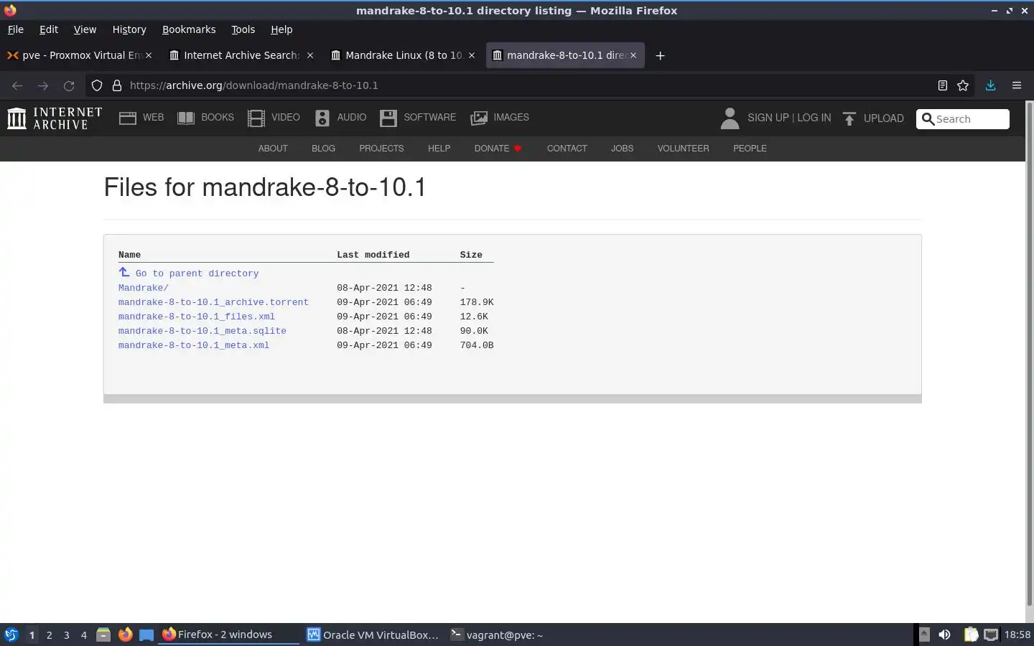The height and width of the screenshot is (646, 1034).
Task: Open the Mandrake/ folder link
Action: click(x=144, y=288)
